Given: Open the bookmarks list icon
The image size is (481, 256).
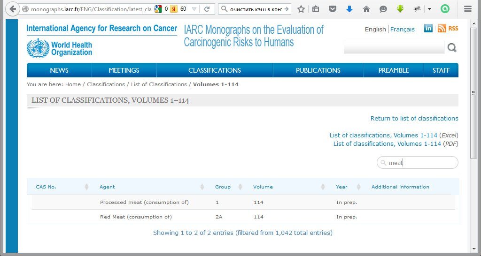Looking at the screenshot, I should click(316, 9).
